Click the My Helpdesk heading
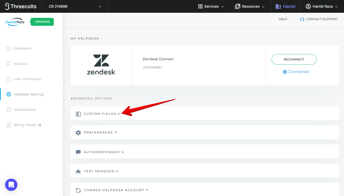The width and height of the screenshot is (344, 196). 85,39
